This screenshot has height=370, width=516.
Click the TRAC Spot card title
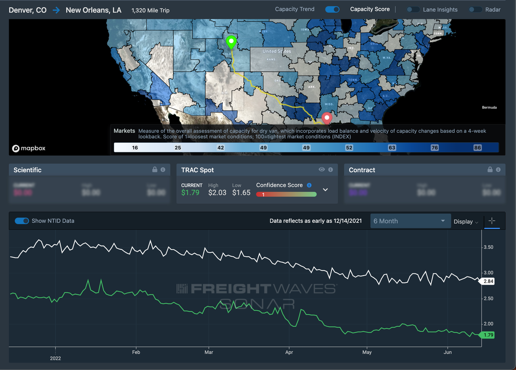tap(197, 170)
